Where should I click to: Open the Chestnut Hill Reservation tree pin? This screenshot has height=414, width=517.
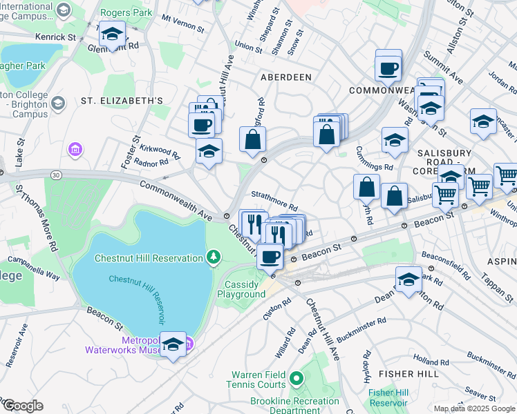(214, 257)
